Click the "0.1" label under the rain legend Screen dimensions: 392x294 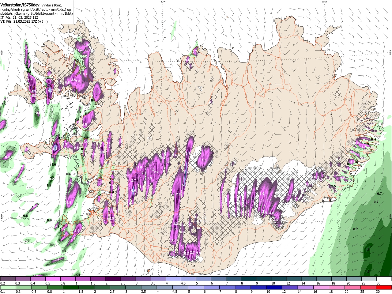[3, 292]
